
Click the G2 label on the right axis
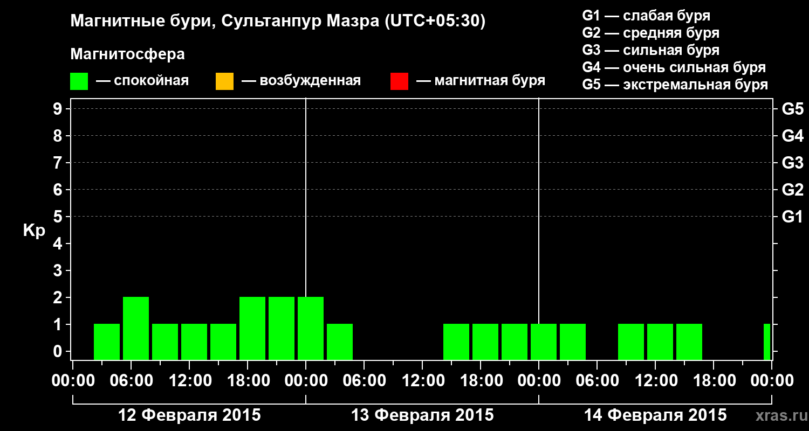792,190
